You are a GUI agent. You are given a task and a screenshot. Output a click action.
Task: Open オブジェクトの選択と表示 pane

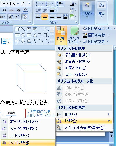[84, 128]
